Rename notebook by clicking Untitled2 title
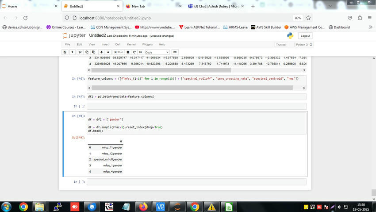376x212 pixels. tap(97, 35)
